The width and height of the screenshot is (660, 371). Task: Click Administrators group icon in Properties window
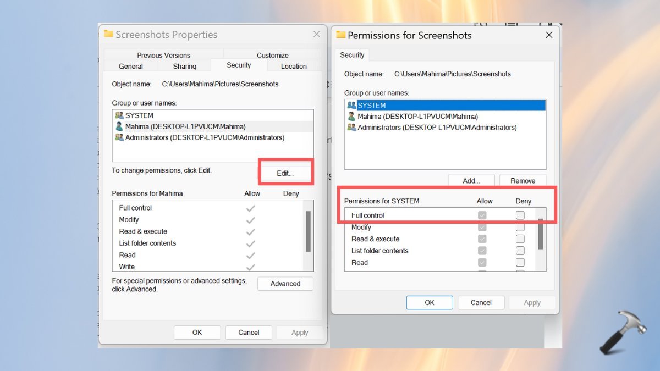(119, 137)
